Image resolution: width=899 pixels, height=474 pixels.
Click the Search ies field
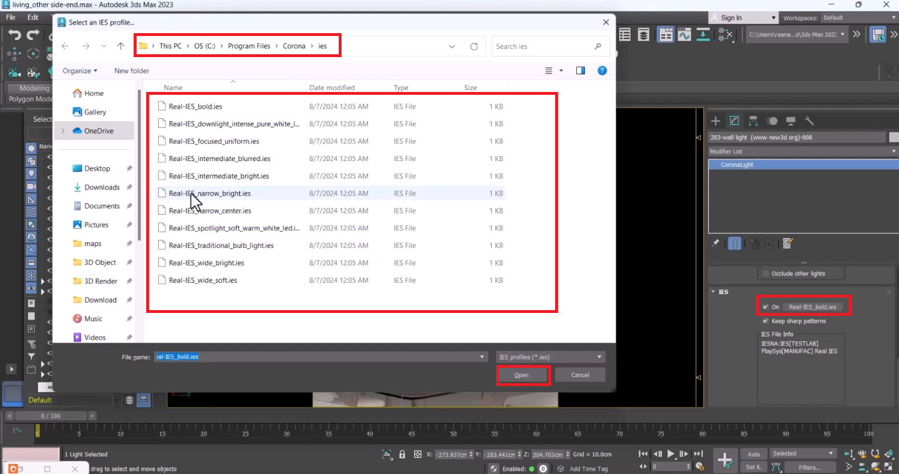(x=550, y=46)
